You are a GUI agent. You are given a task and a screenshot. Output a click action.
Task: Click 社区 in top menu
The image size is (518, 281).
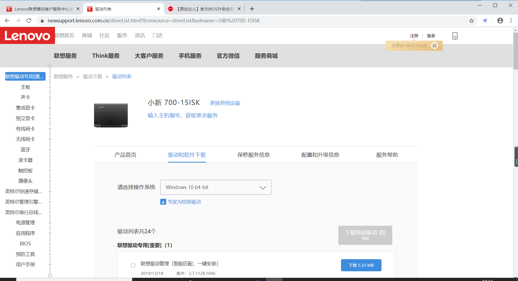104,36
